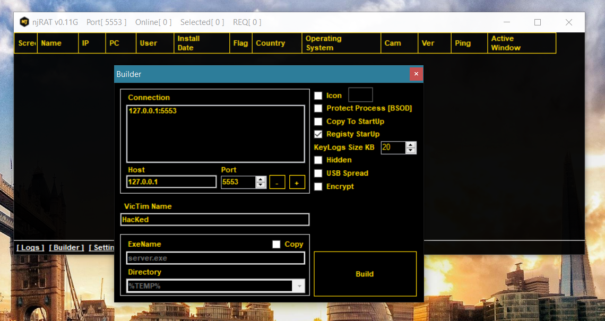Click the User column header

[x=155, y=43]
